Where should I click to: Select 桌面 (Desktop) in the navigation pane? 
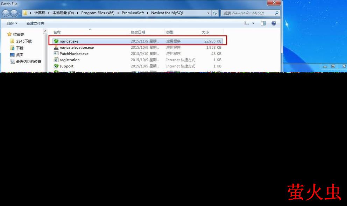(20, 55)
